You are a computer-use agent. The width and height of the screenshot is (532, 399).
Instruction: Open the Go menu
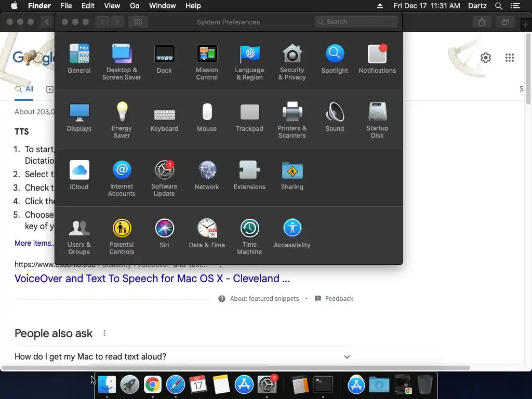pyautogui.click(x=135, y=6)
